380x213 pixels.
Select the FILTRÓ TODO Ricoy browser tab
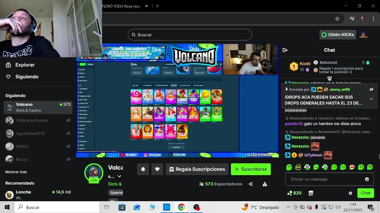pyautogui.click(x=121, y=6)
